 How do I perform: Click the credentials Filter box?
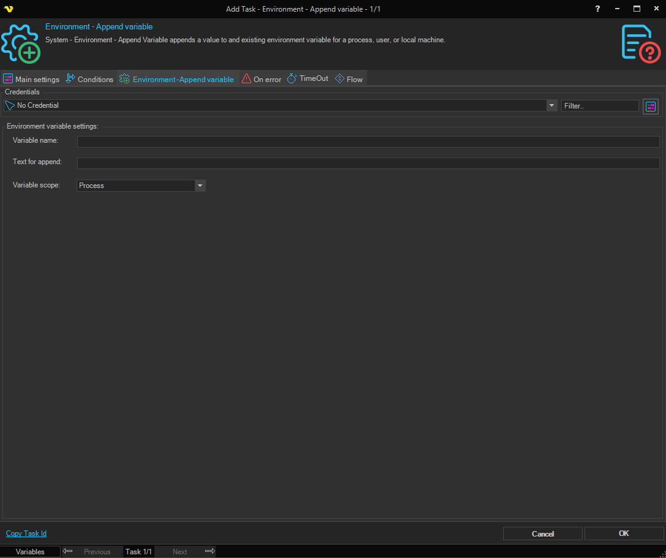pyautogui.click(x=599, y=106)
